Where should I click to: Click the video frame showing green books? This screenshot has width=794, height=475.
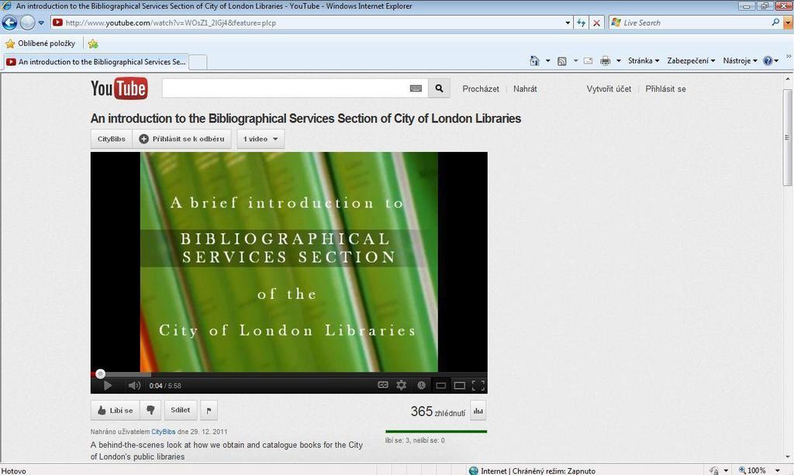[x=288, y=262]
